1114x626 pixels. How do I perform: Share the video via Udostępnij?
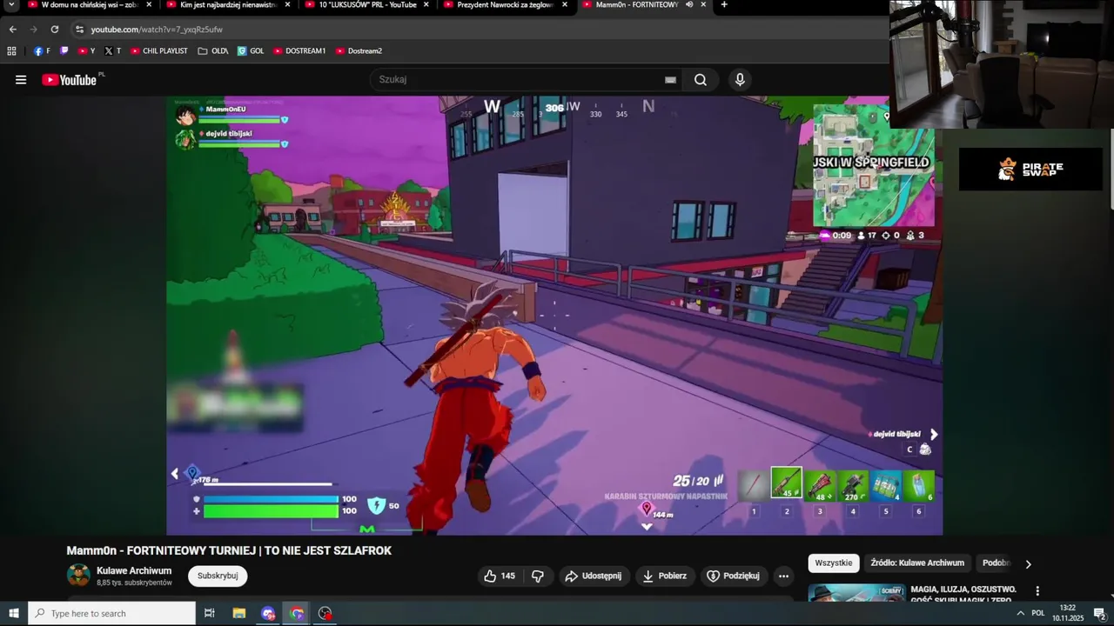(594, 576)
